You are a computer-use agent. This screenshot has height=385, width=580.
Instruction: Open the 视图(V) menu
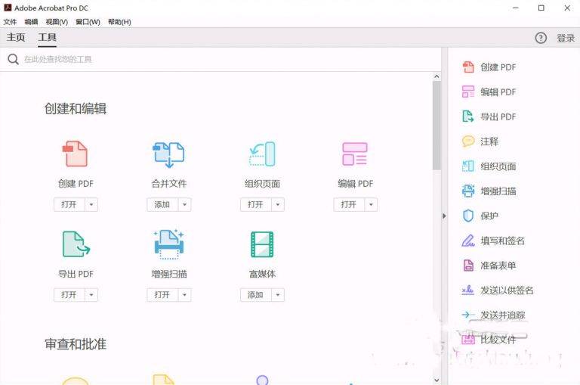coord(57,22)
